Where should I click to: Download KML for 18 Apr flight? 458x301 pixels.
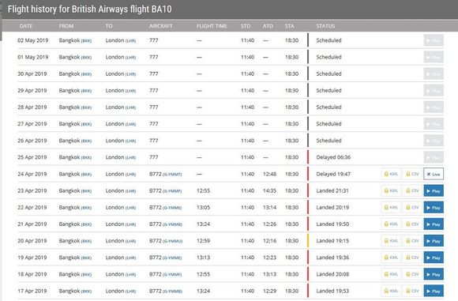[391, 274]
